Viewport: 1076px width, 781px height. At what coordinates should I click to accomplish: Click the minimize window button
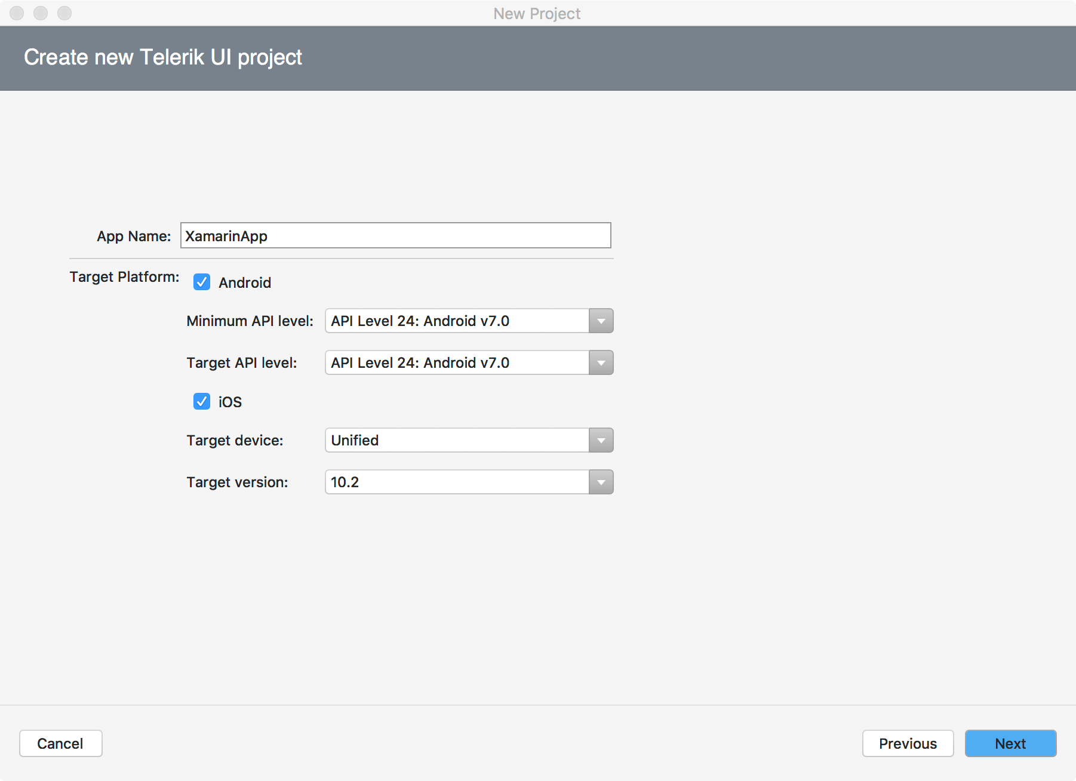41,13
